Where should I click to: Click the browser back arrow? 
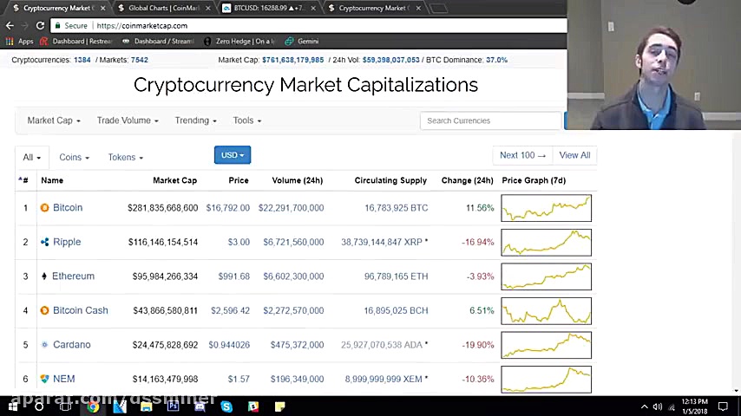click(10, 25)
